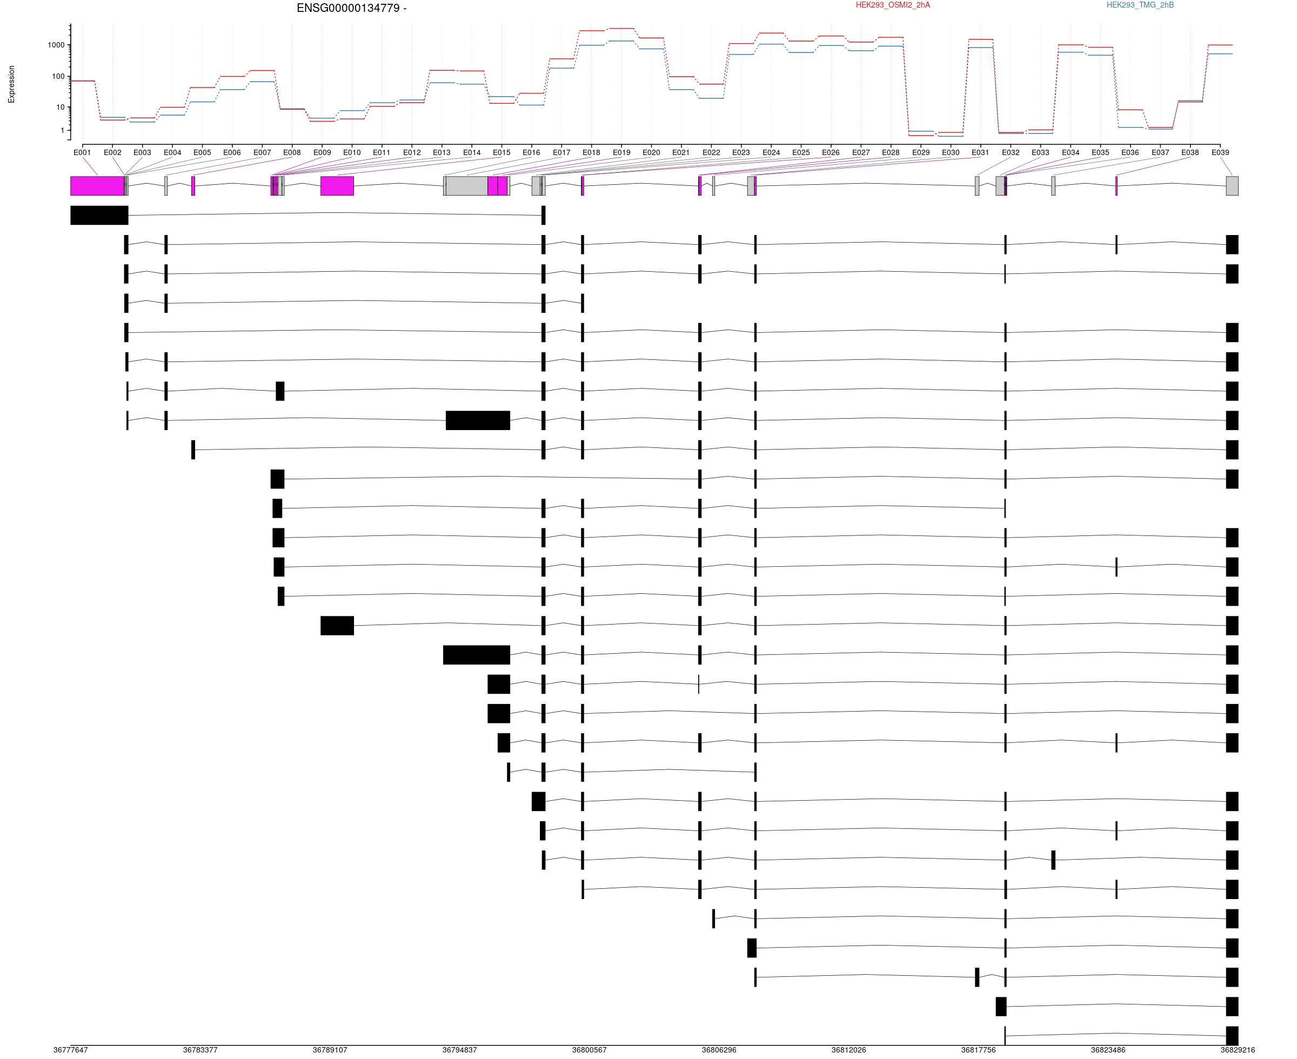
Task: Select genomic coordinate 36789107
Action: pos(330,1050)
